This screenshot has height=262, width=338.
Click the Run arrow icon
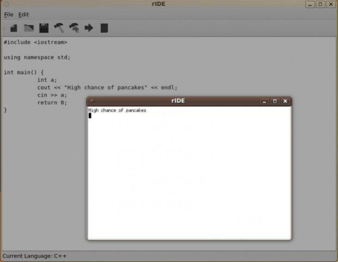click(88, 28)
